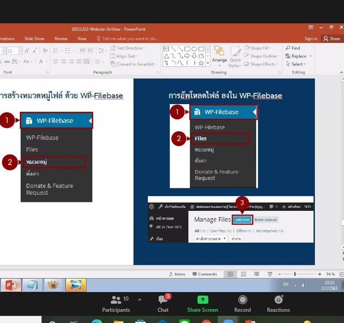
Task: Open the Columns dropdown
Action: tap(99, 61)
